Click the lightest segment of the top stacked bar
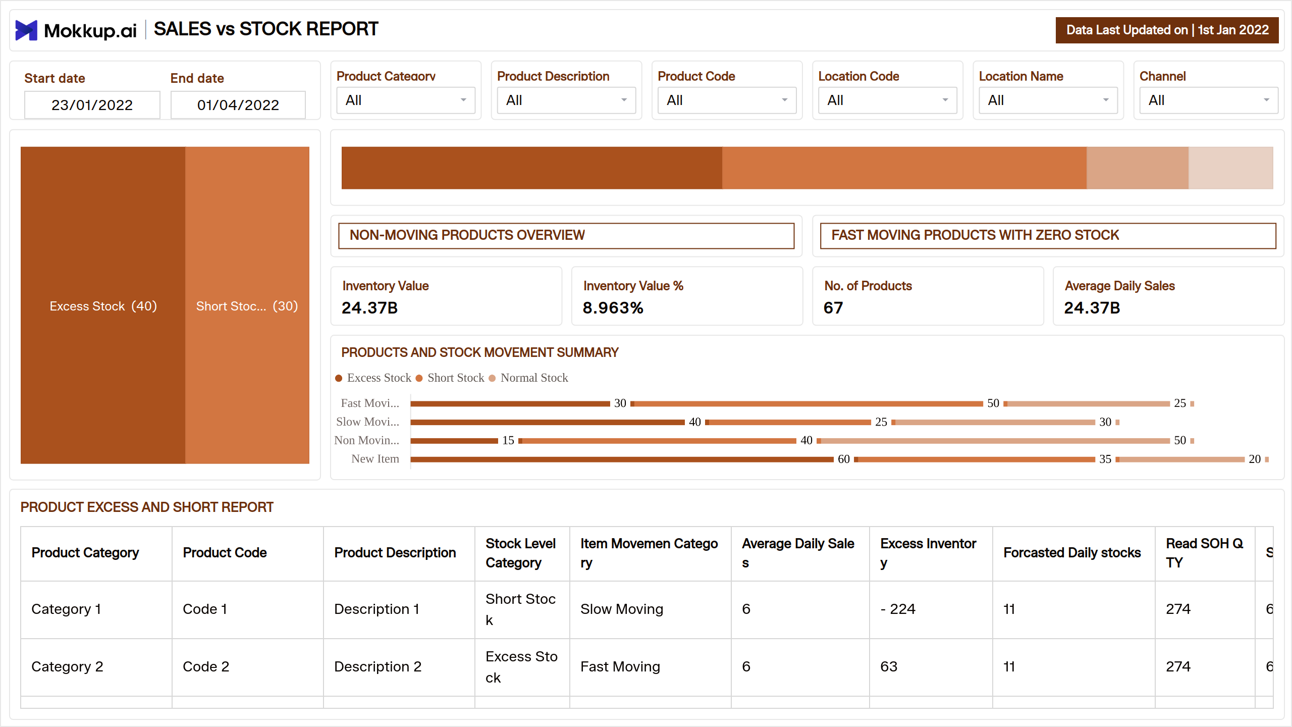 1231,168
